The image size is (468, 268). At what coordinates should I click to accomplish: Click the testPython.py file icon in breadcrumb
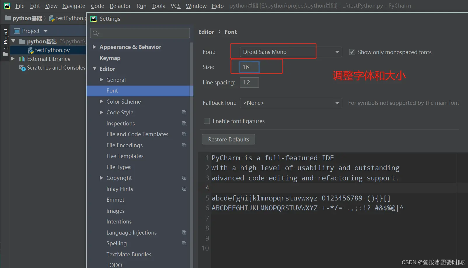point(52,18)
